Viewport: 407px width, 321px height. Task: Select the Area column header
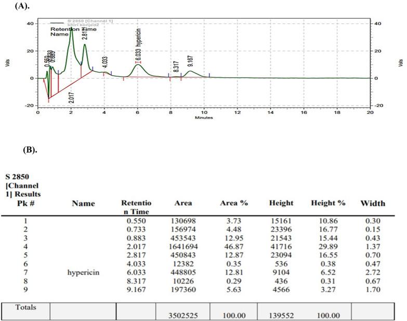tap(183, 203)
